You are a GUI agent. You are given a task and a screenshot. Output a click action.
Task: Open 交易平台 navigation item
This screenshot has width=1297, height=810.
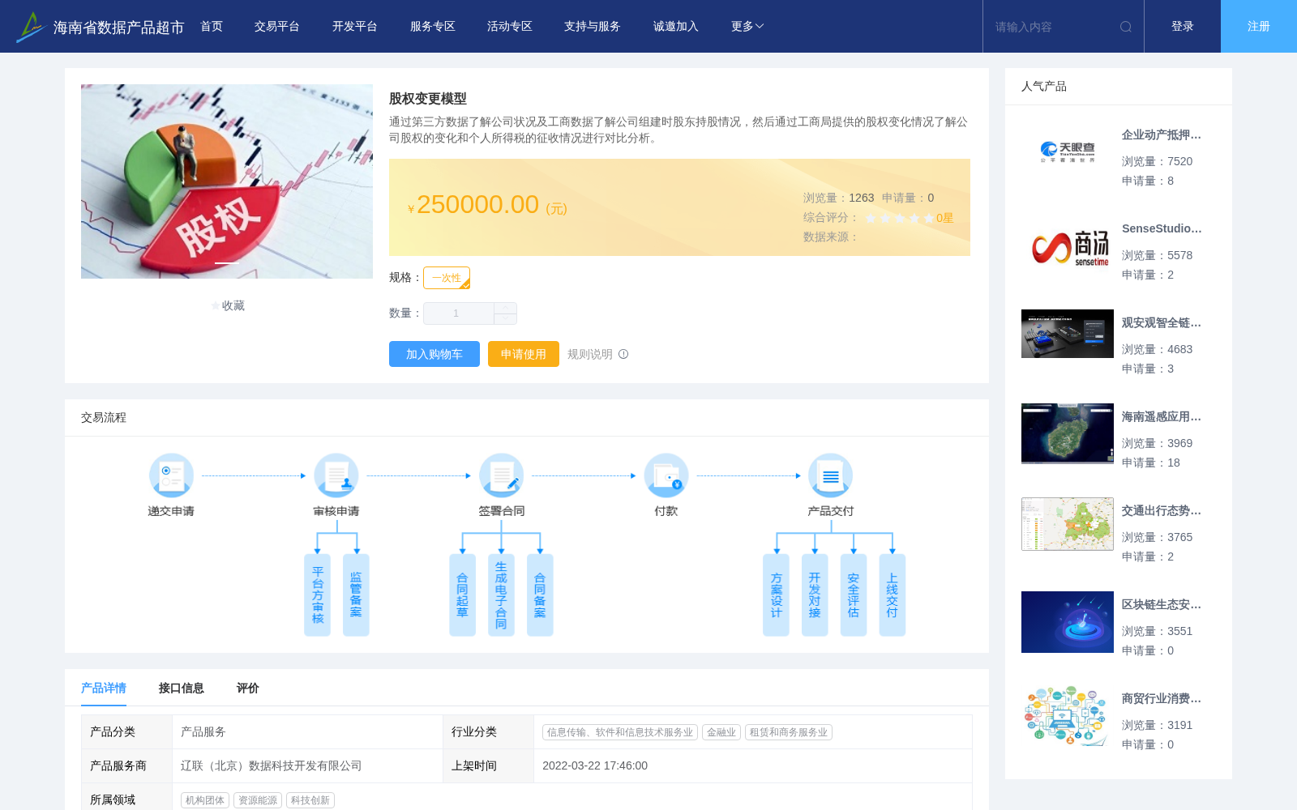point(277,27)
